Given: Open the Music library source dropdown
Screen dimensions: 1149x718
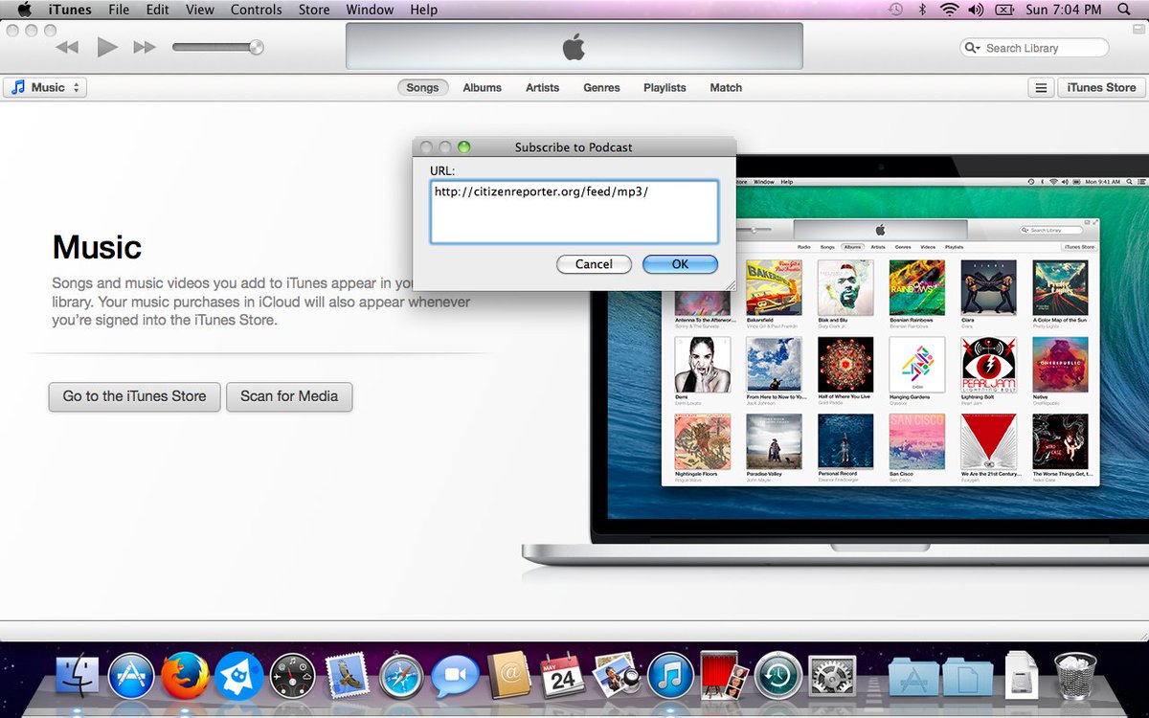Looking at the screenshot, I should [x=45, y=87].
